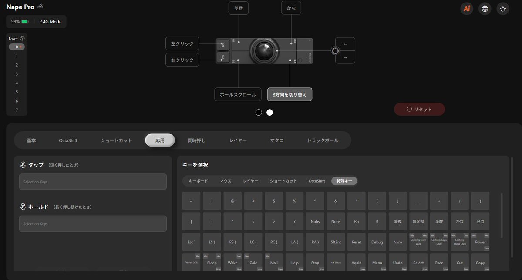The image size is (522, 280).
Task: Select layer 7
Action: [x=17, y=110]
